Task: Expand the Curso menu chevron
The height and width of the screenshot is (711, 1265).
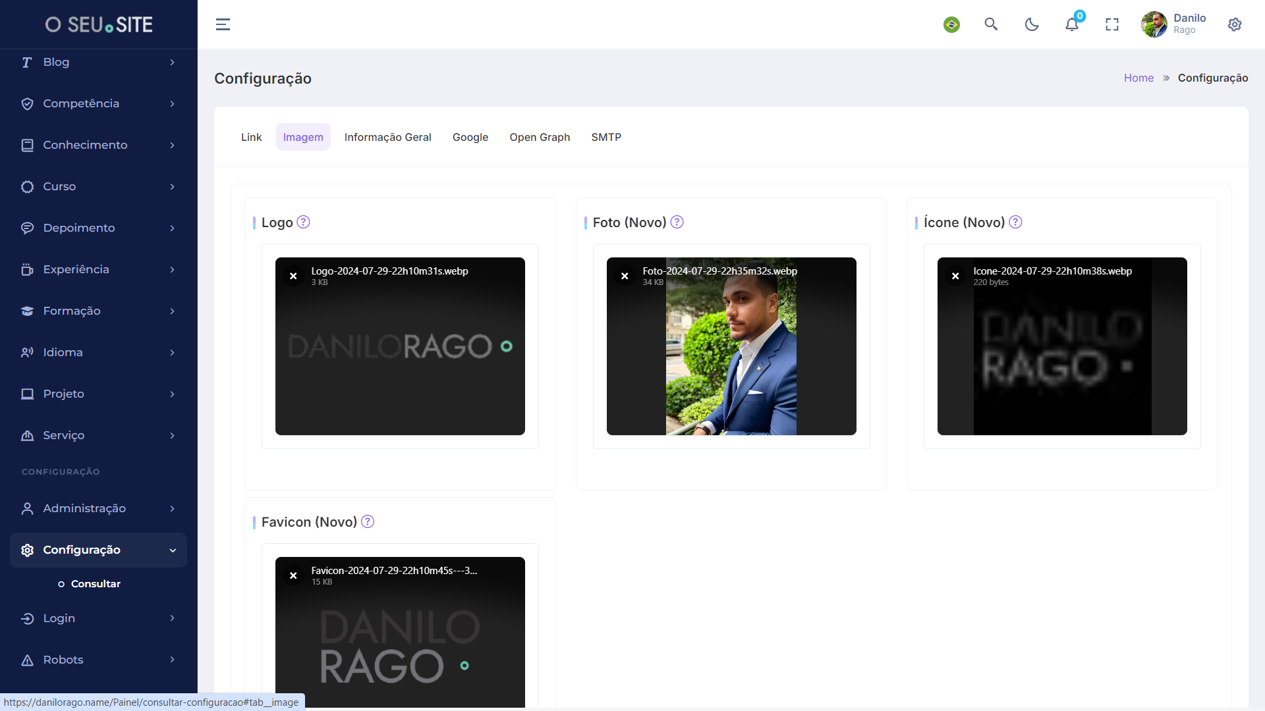Action: 172,186
